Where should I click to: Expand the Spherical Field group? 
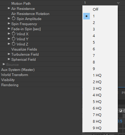tap(9, 59)
